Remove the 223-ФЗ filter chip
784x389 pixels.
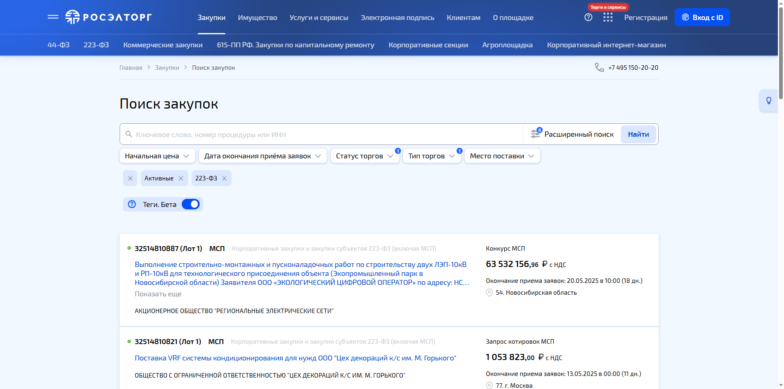[224, 178]
